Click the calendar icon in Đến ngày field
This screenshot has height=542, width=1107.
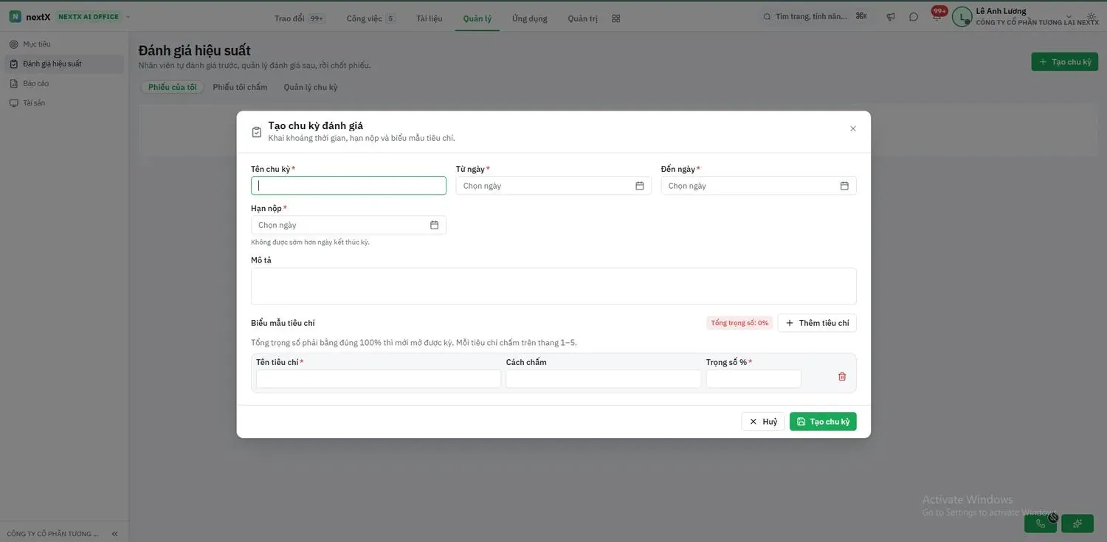tap(844, 186)
